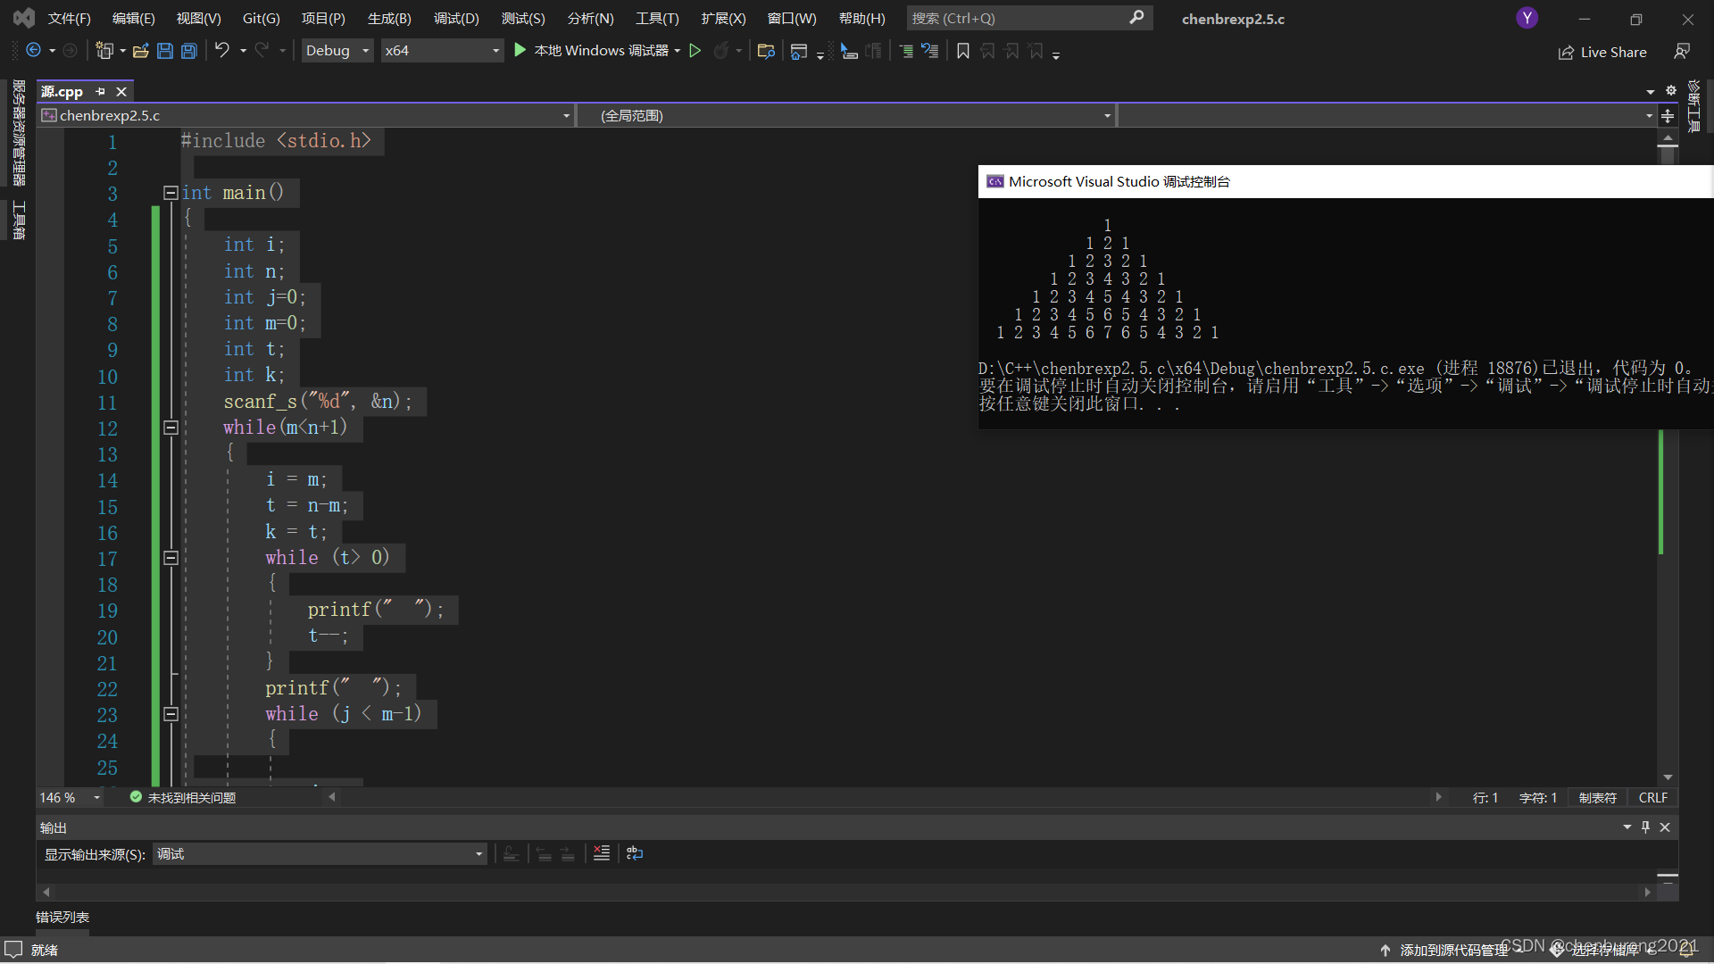Click the uncomment selected lines icon
1714x964 pixels.
[x=930, y=51]
